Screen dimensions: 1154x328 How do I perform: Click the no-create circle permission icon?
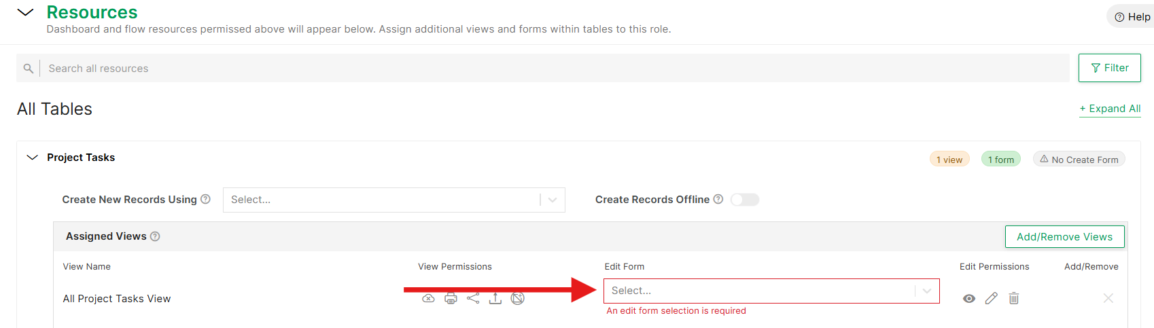(518, 298)
